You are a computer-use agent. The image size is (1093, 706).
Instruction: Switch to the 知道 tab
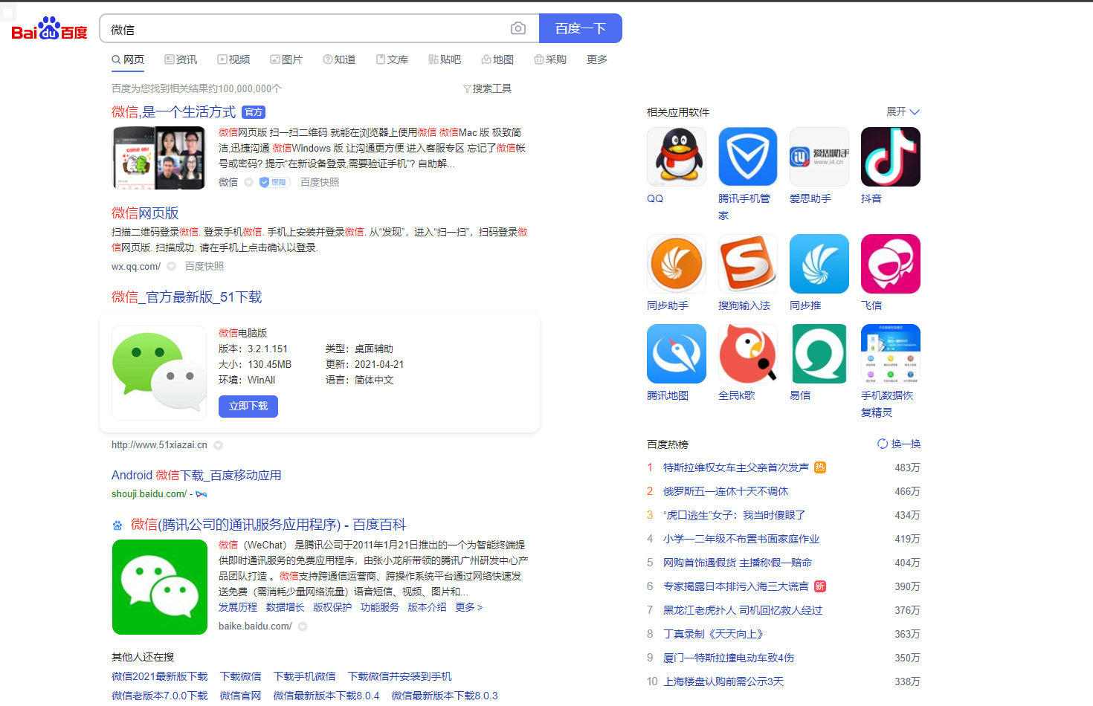(x=339, y=59)
